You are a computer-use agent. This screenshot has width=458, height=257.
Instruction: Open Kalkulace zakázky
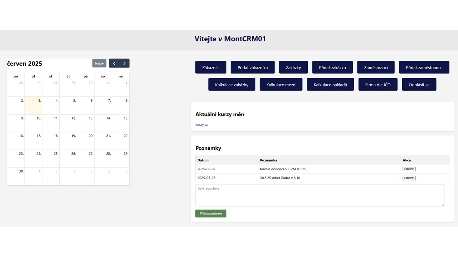coord(232,85)
